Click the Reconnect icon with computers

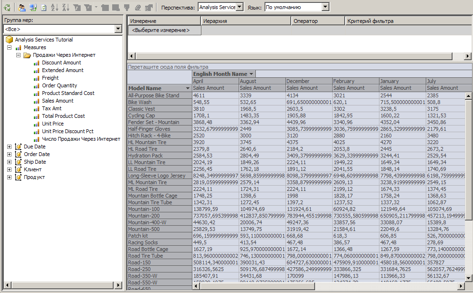pos(33,8)
